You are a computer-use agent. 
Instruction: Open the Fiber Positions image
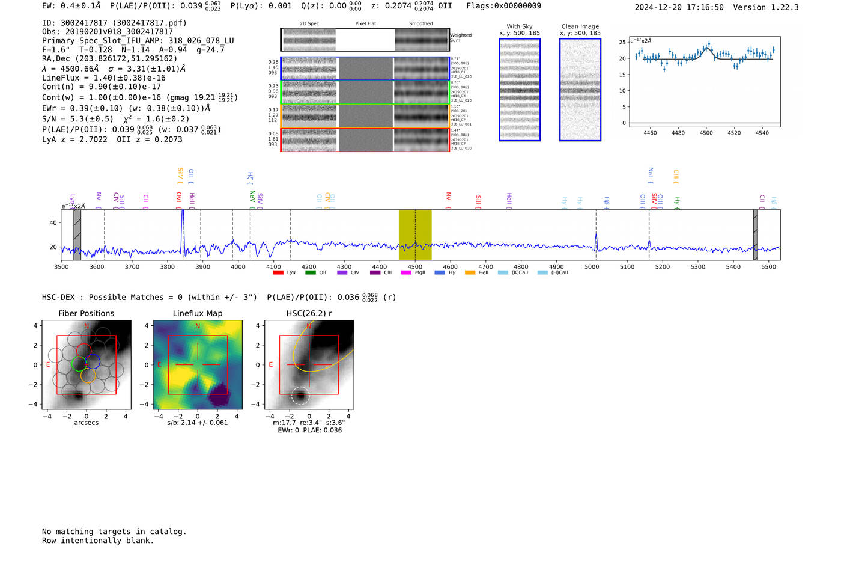(87, 365)
